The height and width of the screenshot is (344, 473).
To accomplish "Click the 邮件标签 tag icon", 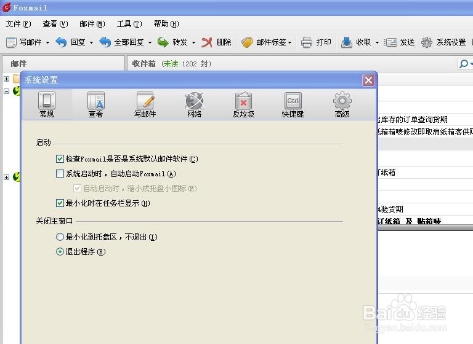I will tap(247, 42).
